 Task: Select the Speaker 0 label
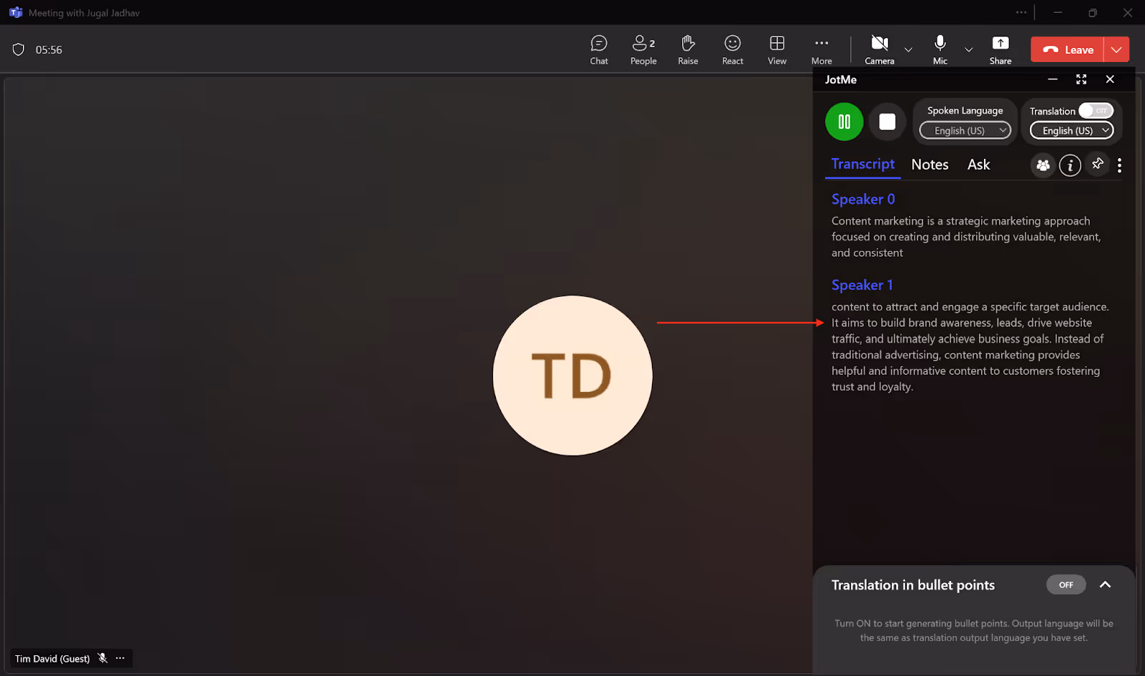863,199
